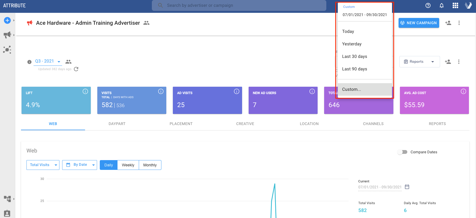The image size is (476, 218).
Task: Click the refresh icon beside Updated text
Action: click(76, 69)
